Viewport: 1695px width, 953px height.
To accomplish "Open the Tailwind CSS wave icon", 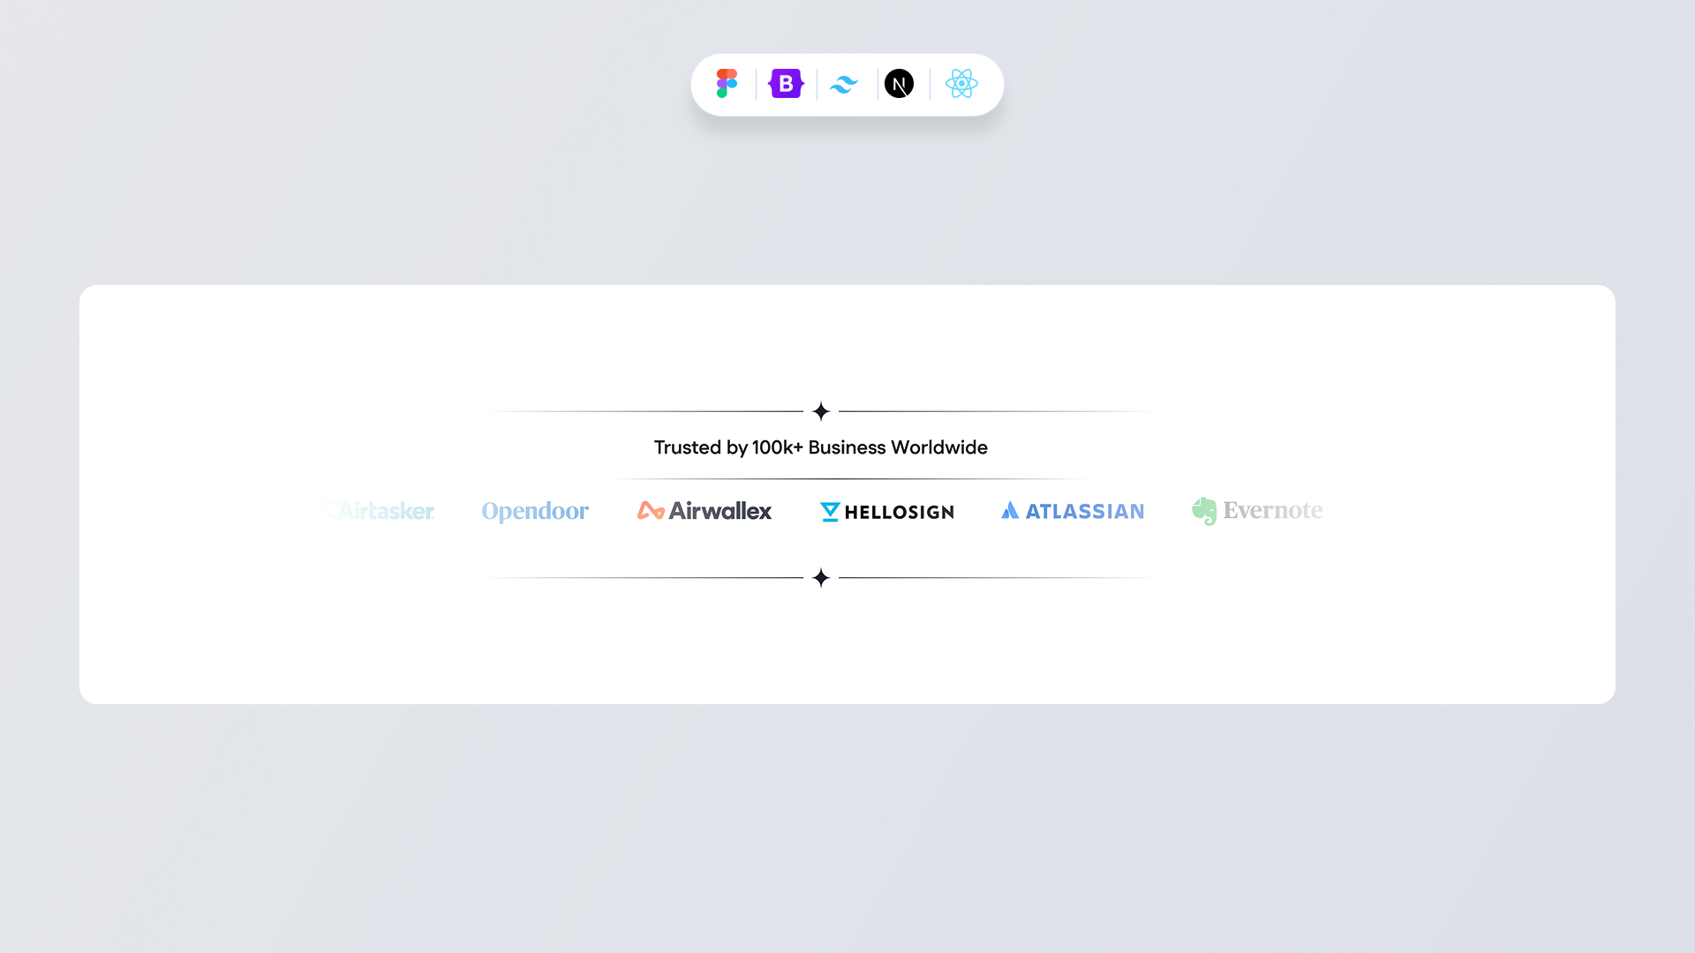I will point(844,85).
